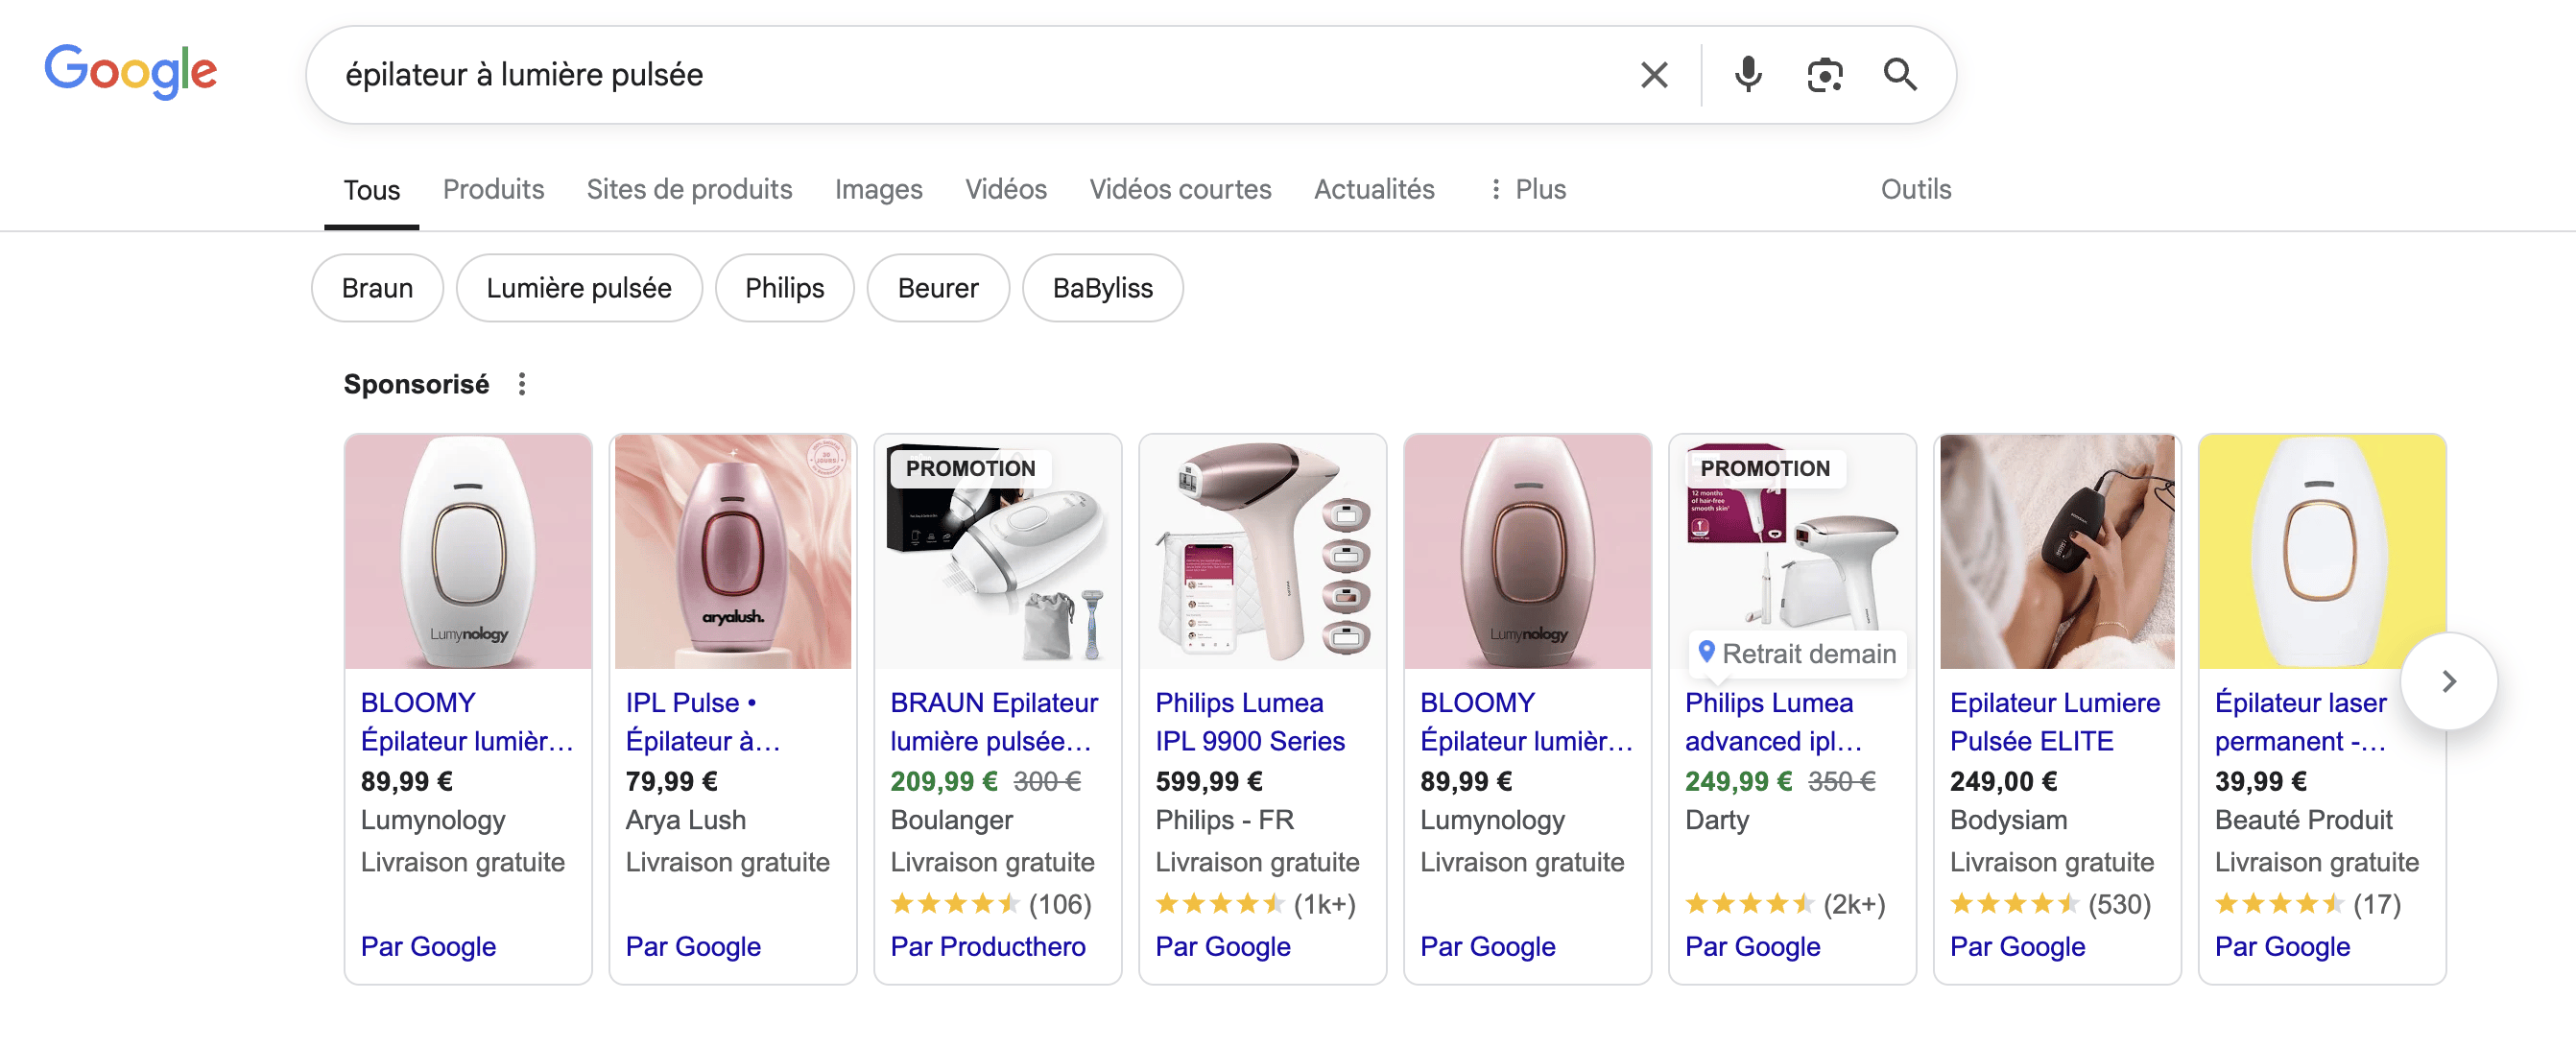Click the Boulanger star rating (106)
This screenshot has height=1048, width=2576.
[x=991, y=904]
